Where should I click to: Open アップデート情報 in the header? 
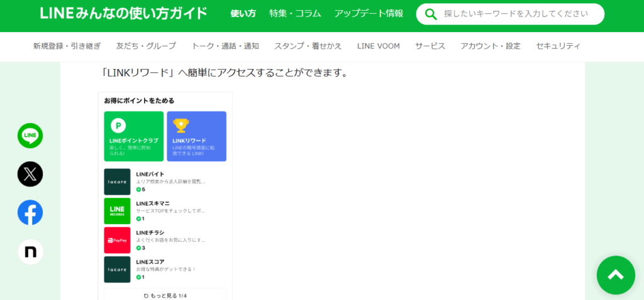(x=369, y=14)
